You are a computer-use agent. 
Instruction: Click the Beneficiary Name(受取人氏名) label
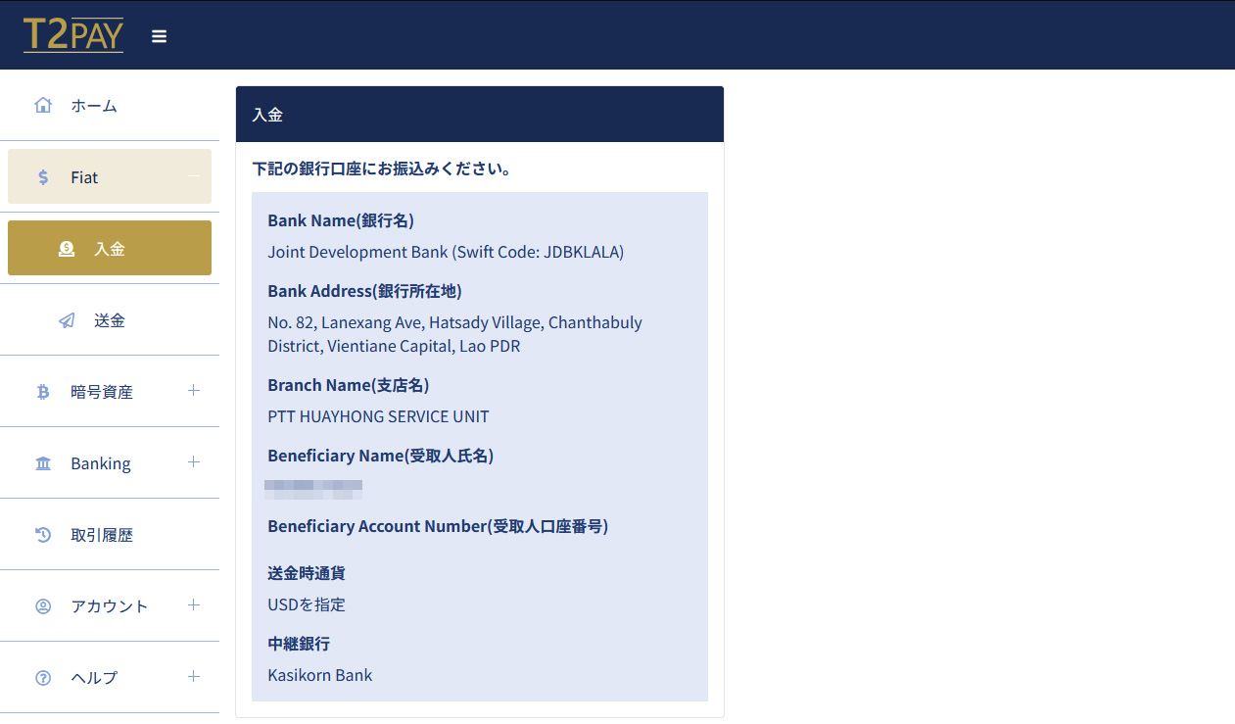[x=380, y=456]
